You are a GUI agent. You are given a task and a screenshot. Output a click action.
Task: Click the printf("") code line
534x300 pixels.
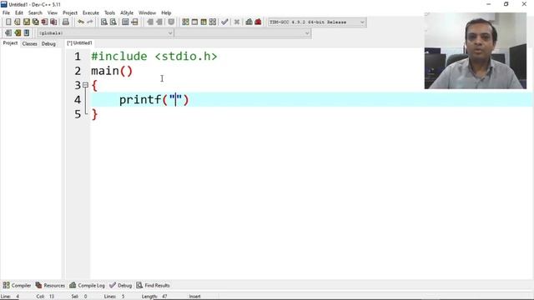tap(154, 100)
